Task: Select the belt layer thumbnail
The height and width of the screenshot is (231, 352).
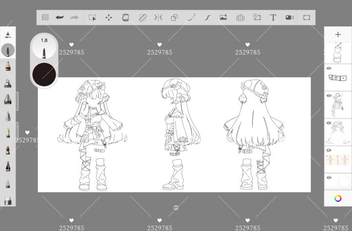Action: point(338,78)
